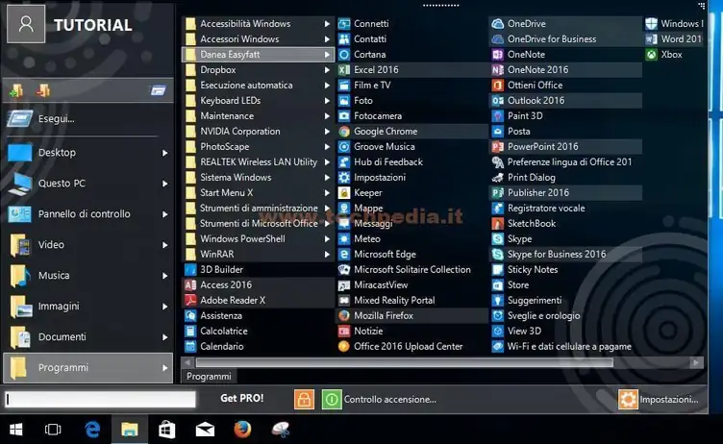Expand Dropbox folder arrow
This screenshot has height=444, width=723.
pyautogui.click(x=327, y=70)
